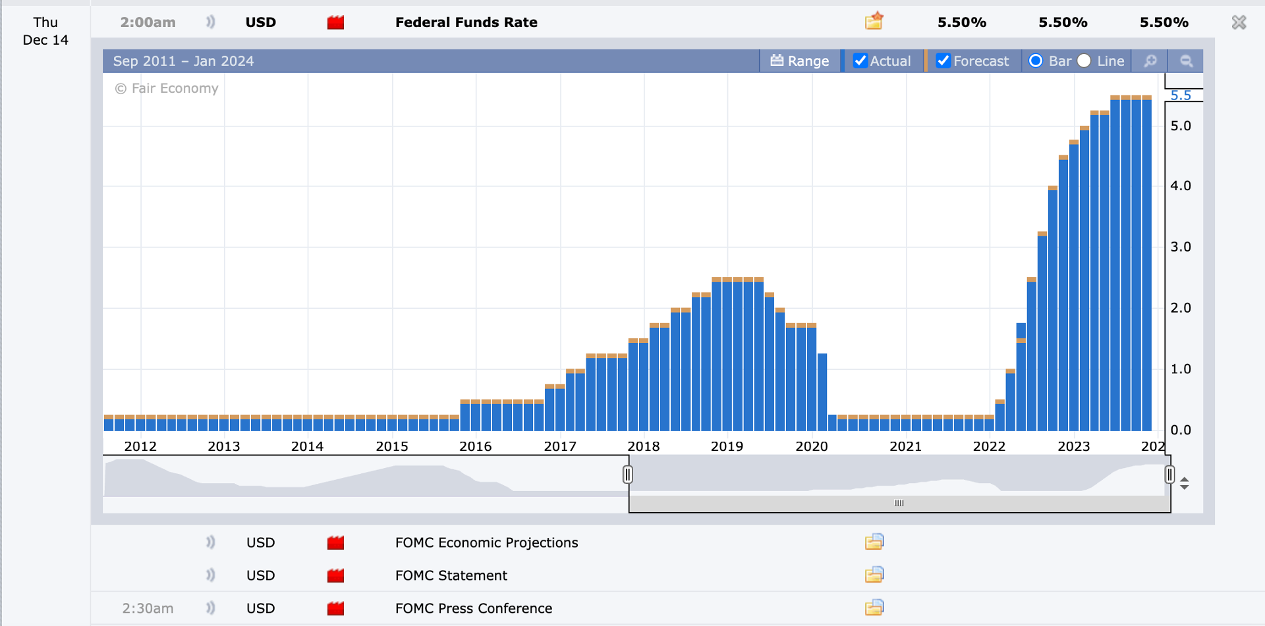This screenshot has width=1265, height=626.
Task: Open FOMC Statement folder icon
Action: pos(874,575)
